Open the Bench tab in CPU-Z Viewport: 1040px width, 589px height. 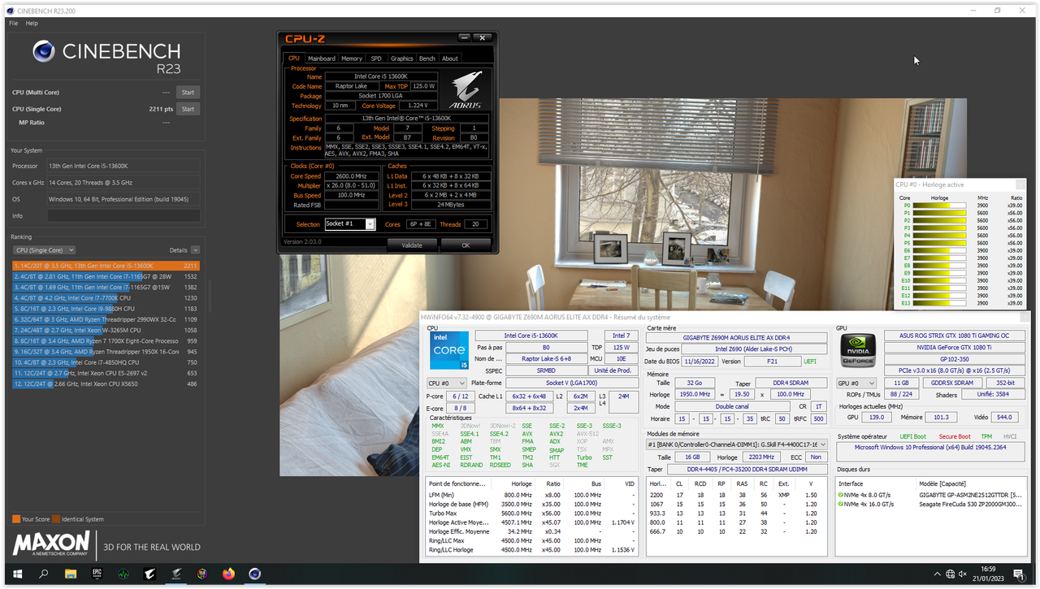(427, 58)
